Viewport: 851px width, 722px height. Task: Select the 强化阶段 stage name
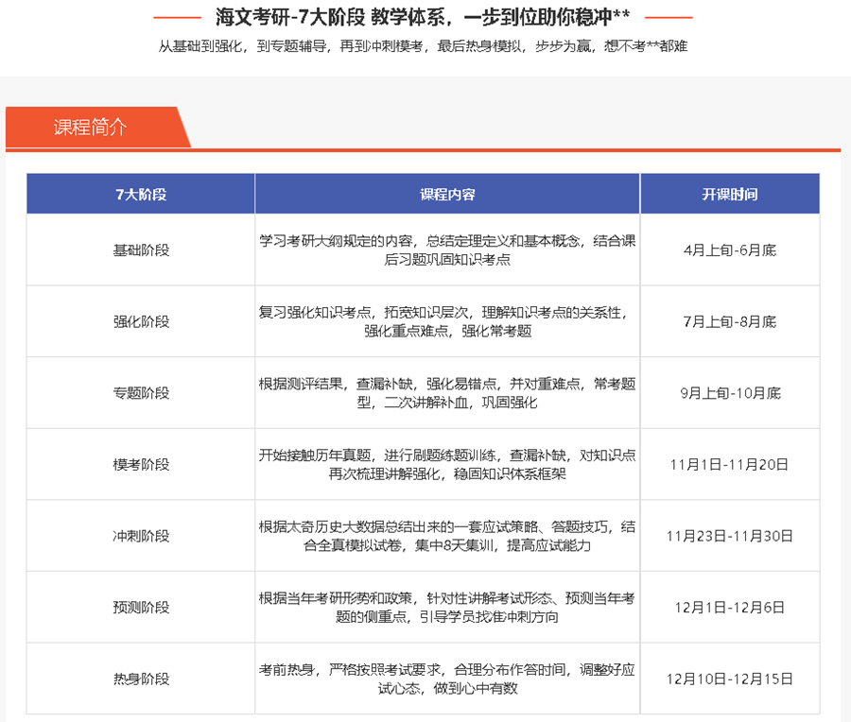[139, 320]
